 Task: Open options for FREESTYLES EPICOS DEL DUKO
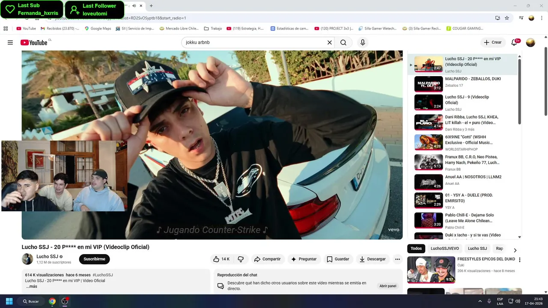coord(520,260)
